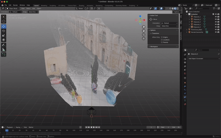Disable RenderCameraObj in renders camera icon
Viewport: 221px width, 138px height.
(x=218, y=32)
